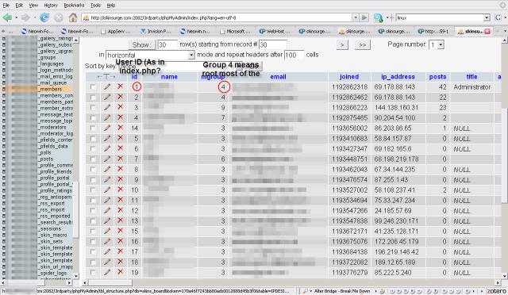
Task: Edit row with id 2 via pencil icon
Action: coord(107,97)
